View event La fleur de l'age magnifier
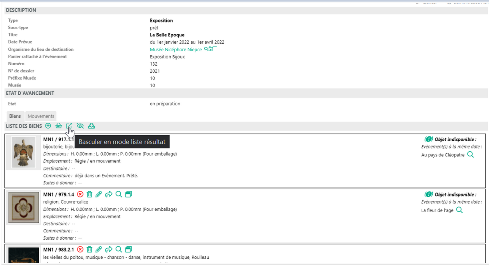489x270 pixels. pyautogui.click(x=459, y=210)
